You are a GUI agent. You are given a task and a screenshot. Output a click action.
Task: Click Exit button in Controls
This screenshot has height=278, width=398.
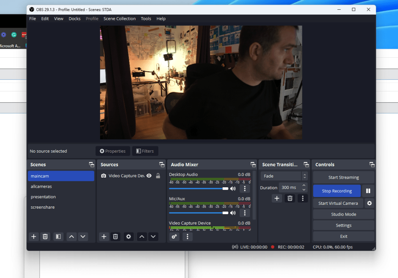[x=344, y=236]
